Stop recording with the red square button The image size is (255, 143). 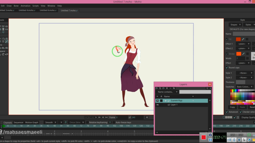point(204,137)
